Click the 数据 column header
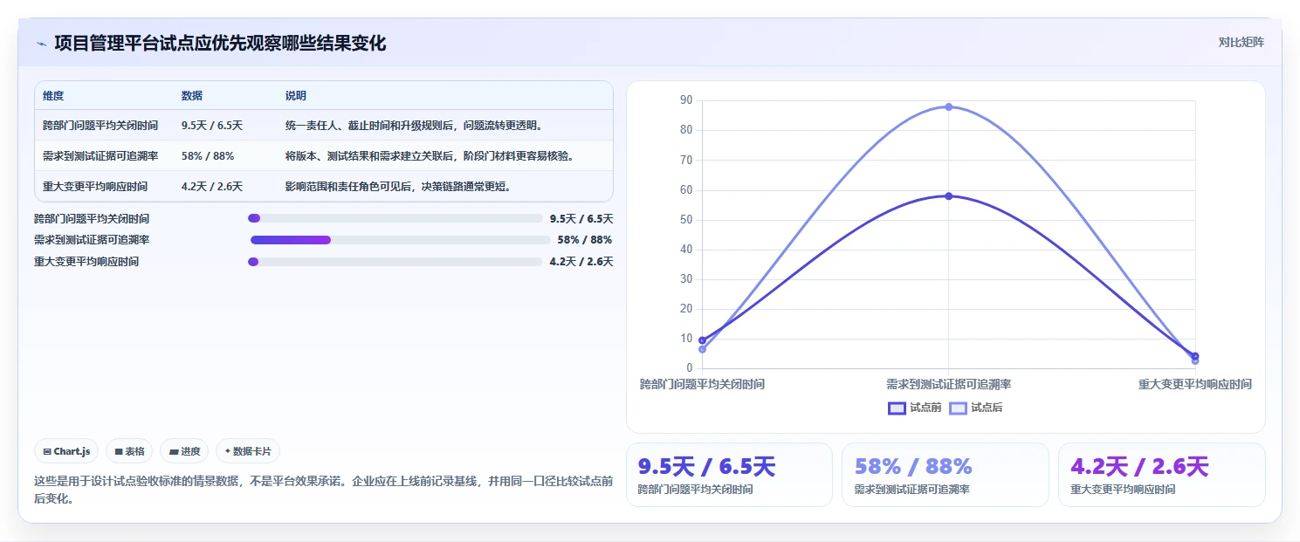Image resolution: width=1300 pixels, height=542 pixels. (192, 96)
